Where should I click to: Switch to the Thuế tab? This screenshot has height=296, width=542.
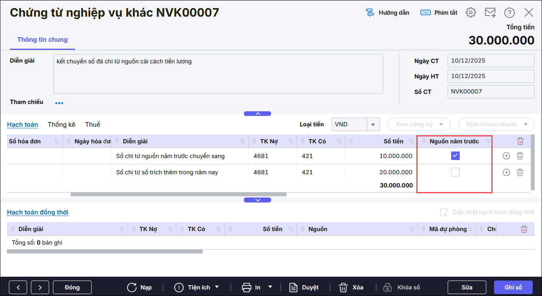[x=92, y=124]
